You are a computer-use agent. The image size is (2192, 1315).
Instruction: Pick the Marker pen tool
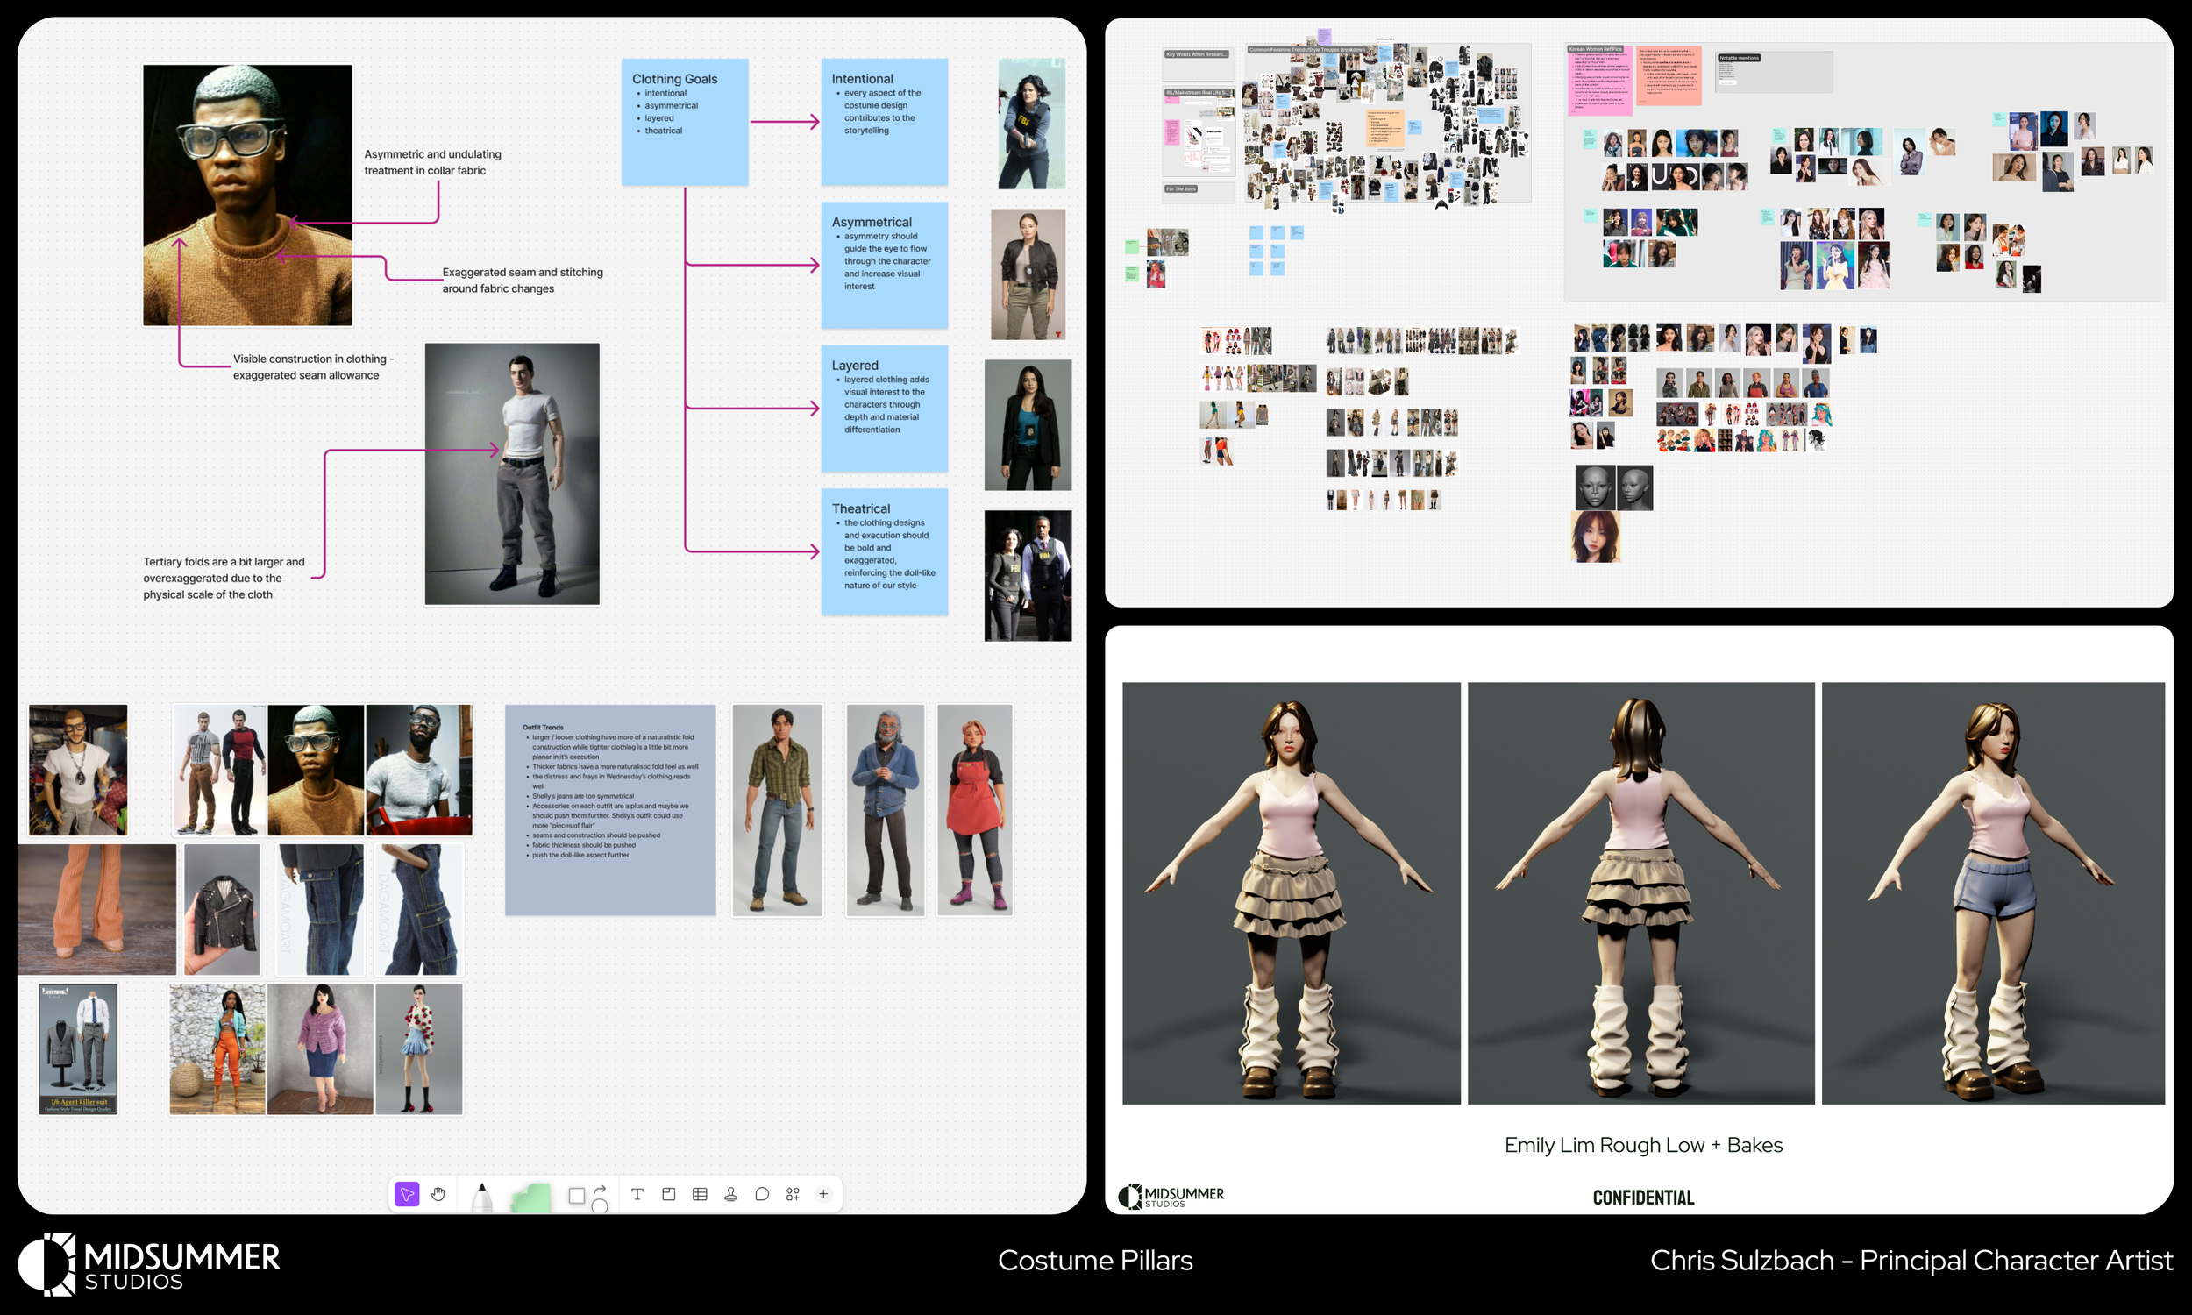[x=481, y=1198]
